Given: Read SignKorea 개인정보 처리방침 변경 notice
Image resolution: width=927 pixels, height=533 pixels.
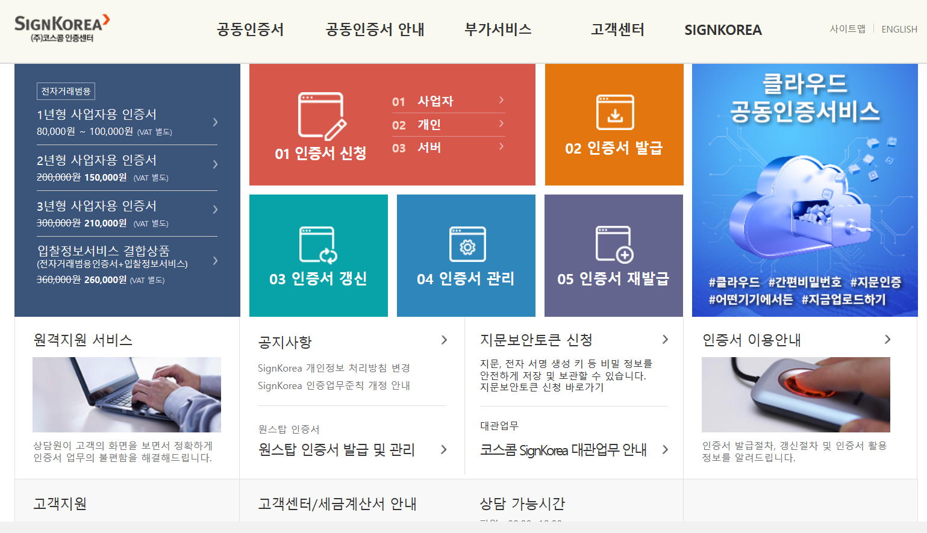Looking at the screenshot, I should (x=334, y=369).
